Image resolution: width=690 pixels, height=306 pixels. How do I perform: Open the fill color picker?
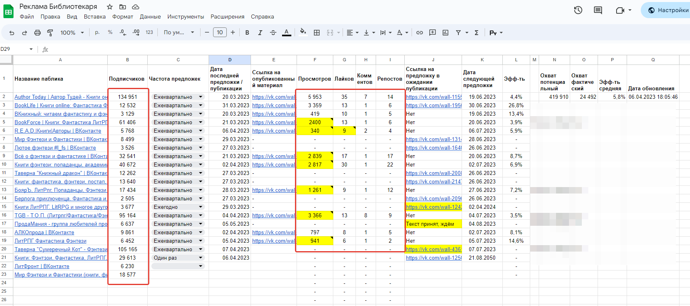coord(303,32)
